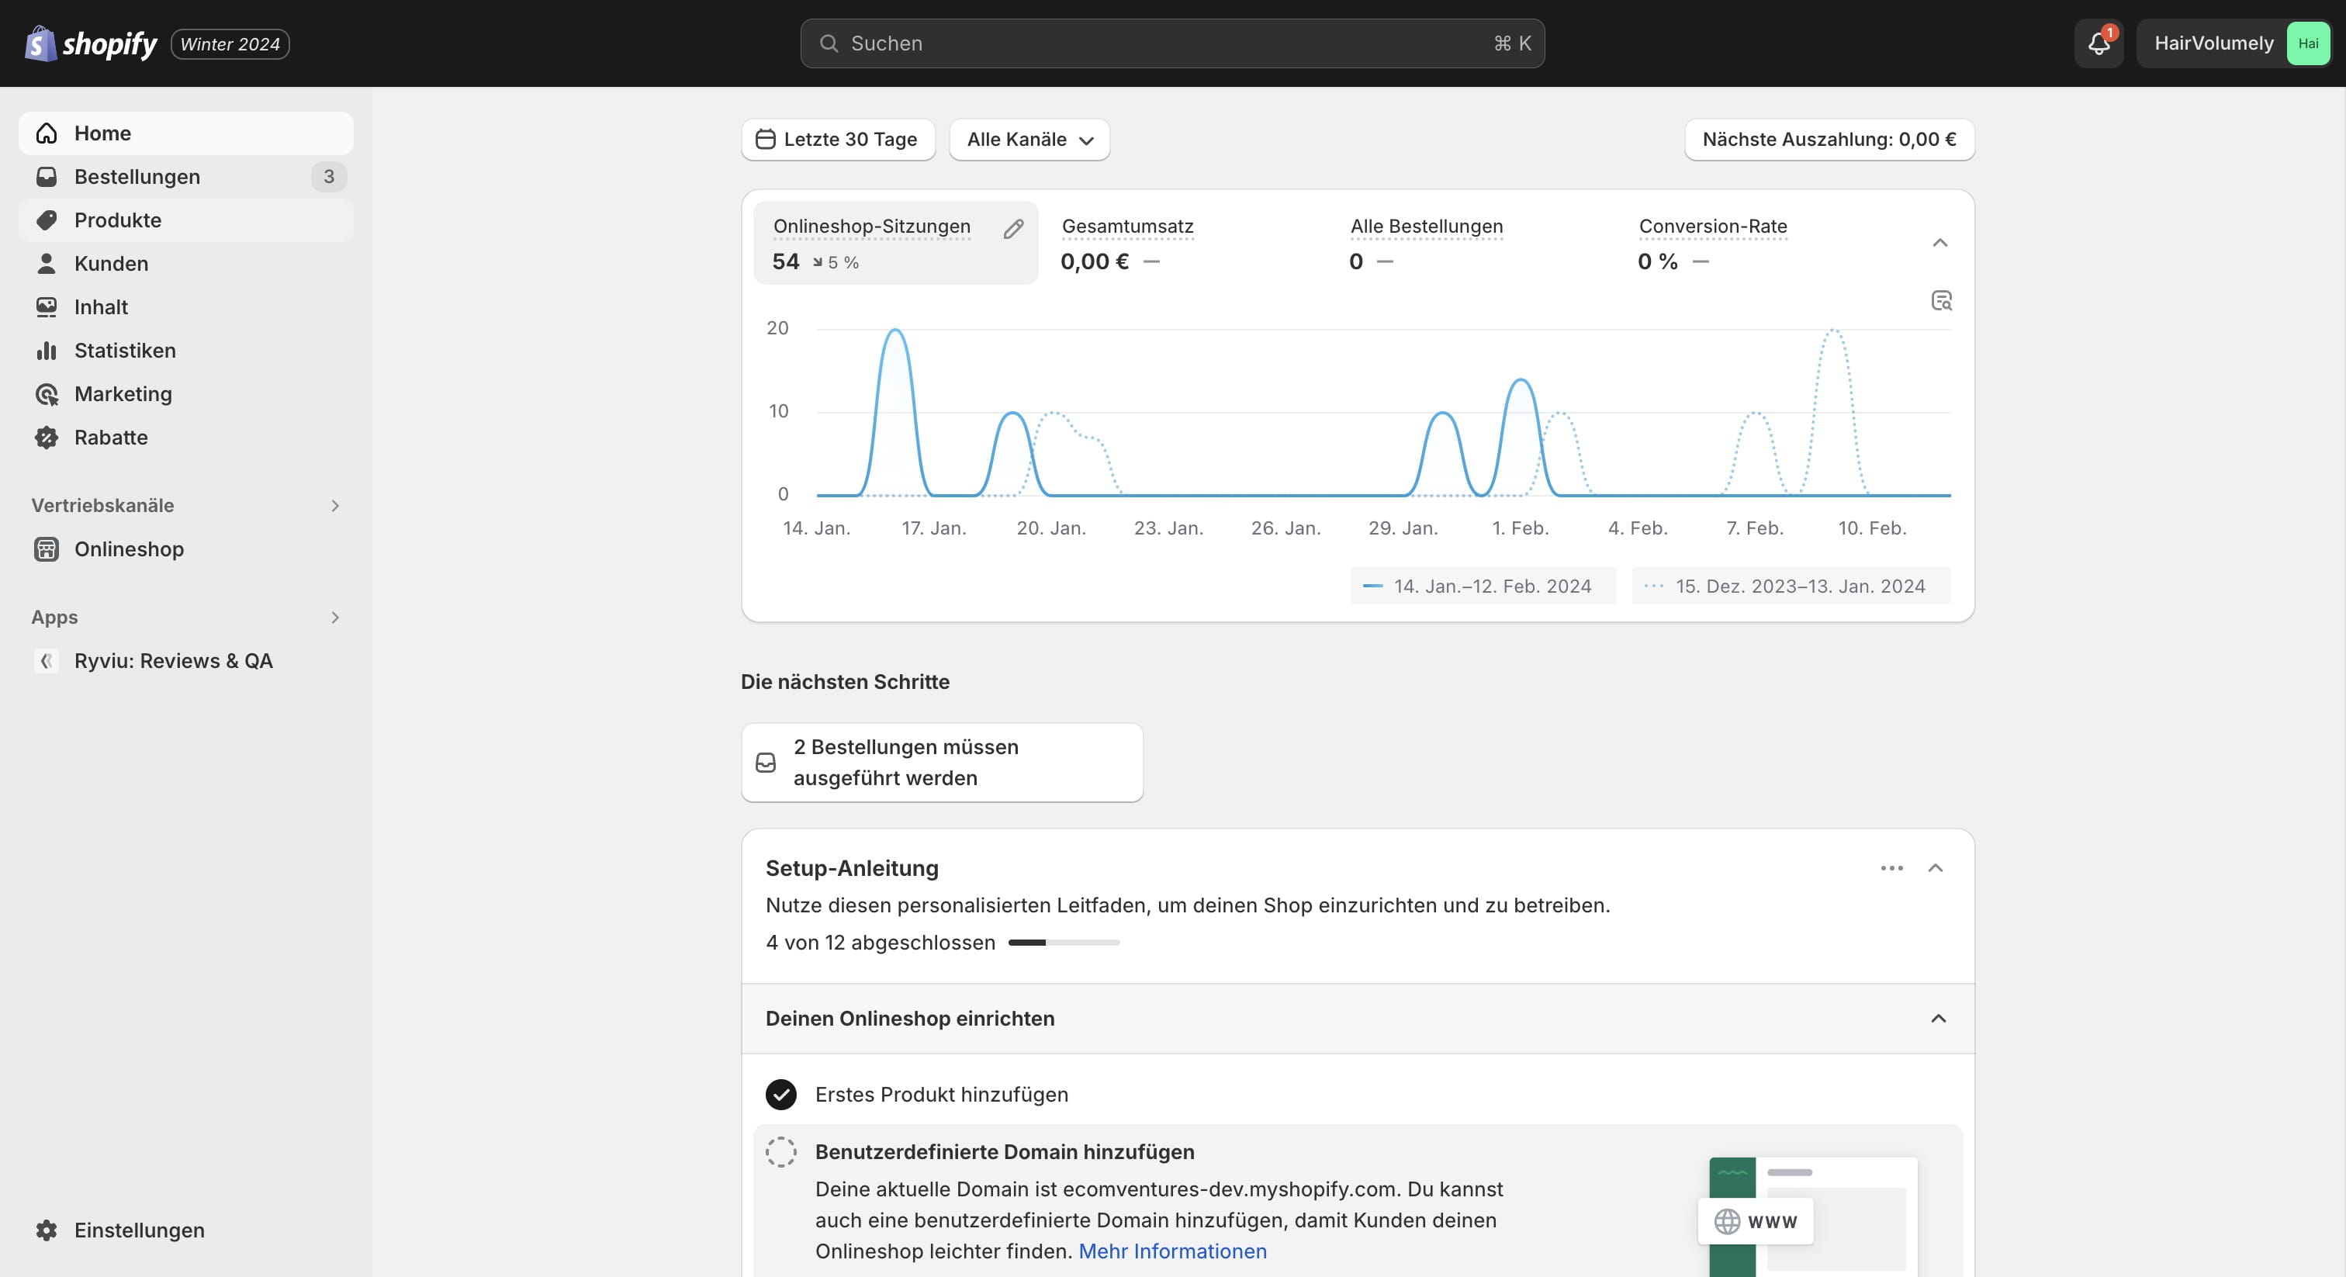Click the Mehr Informationen link
The image size is (2346, 1277).
pos(1172,1251)
